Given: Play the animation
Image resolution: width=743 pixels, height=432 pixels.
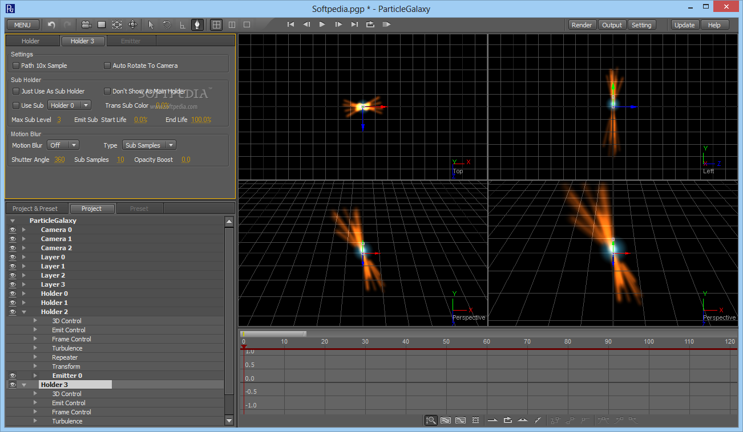Looking at the screenshot, I should (322, 25).
